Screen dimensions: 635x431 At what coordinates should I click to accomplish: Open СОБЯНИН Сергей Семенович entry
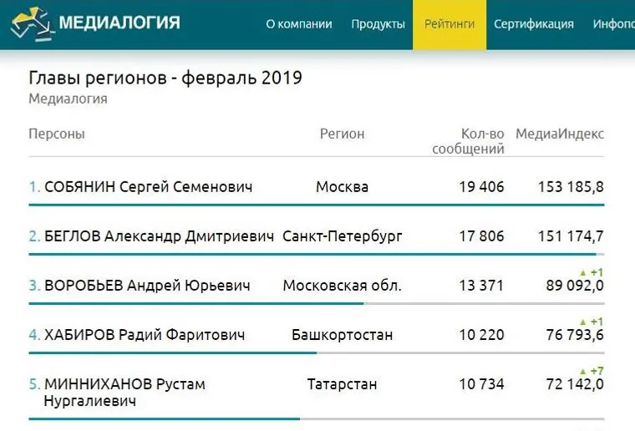pyautogui.click(x=148, y=187)
